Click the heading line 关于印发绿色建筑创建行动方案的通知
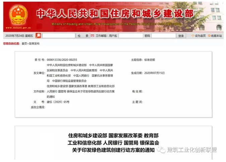The image size is (226, 162). point(113,150)
